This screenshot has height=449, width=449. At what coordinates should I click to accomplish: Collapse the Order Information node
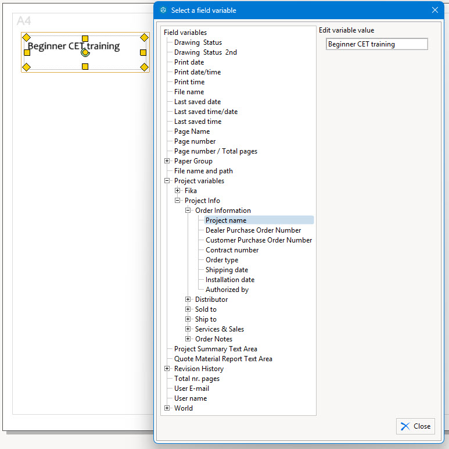pos(188,210)
